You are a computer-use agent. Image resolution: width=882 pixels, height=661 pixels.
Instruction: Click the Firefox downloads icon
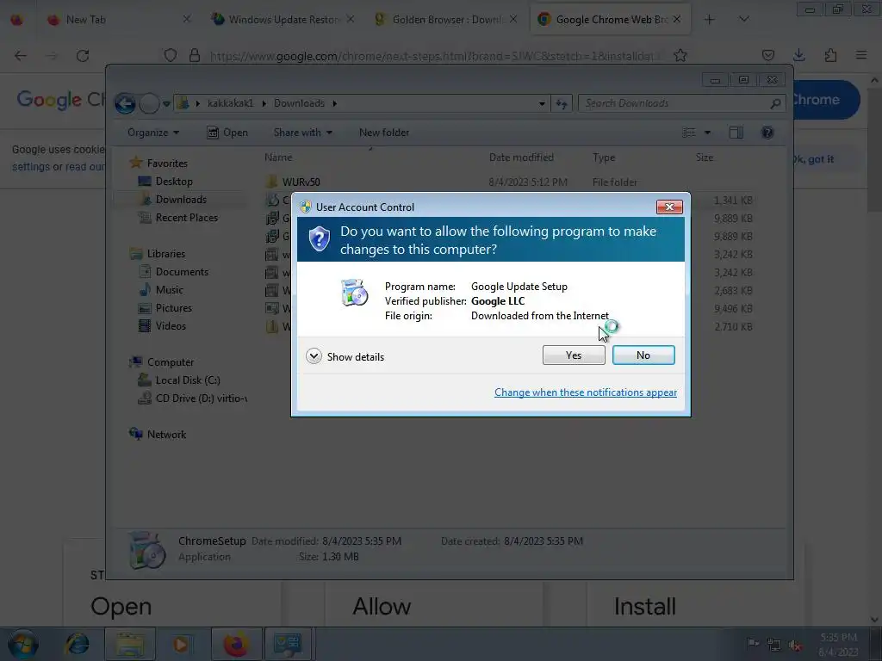pyautogui.click(x=798, y=55)
